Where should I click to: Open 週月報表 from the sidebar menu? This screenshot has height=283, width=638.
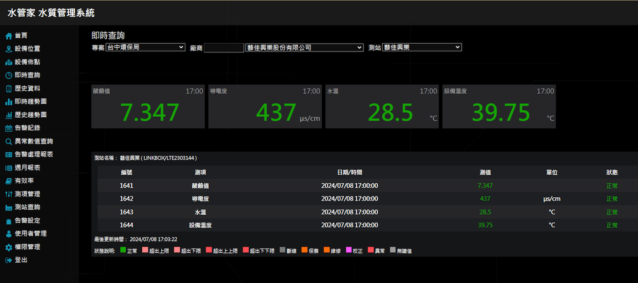click(27, 168)
